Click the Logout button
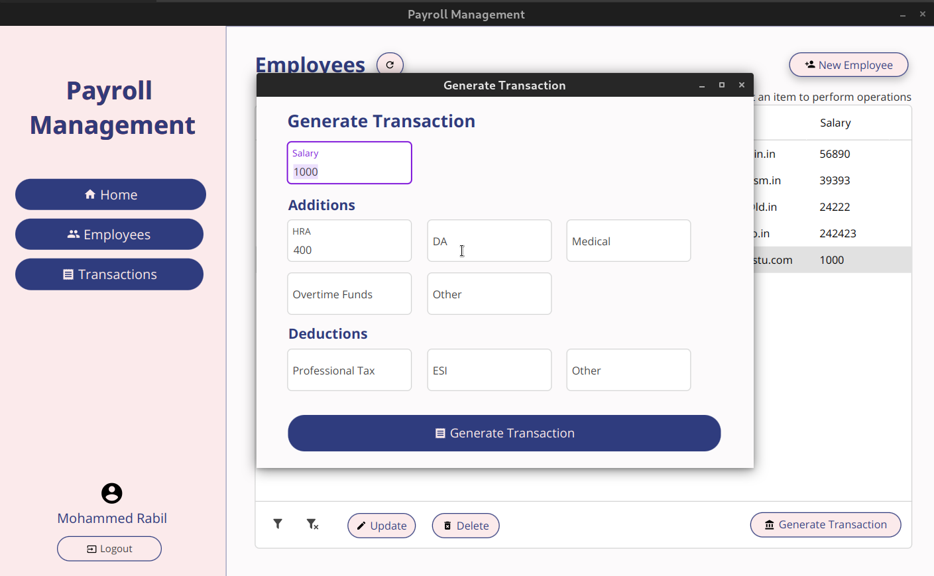 (x=109, y=548)
